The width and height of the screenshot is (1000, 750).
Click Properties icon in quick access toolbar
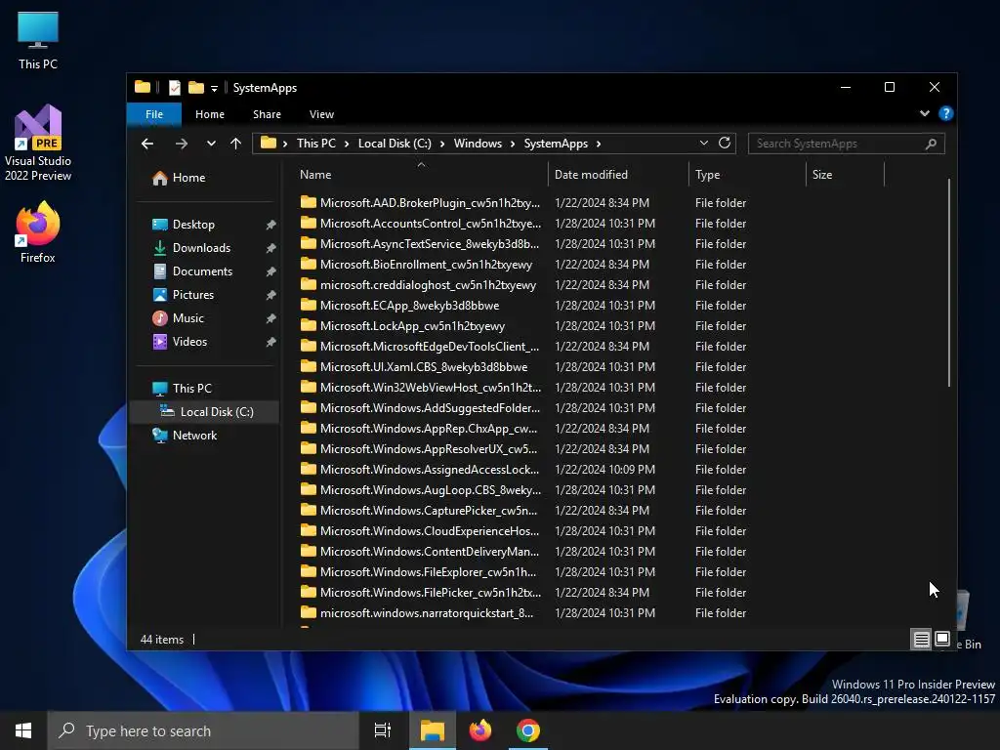pyautogui.click(x=175, y=87)
